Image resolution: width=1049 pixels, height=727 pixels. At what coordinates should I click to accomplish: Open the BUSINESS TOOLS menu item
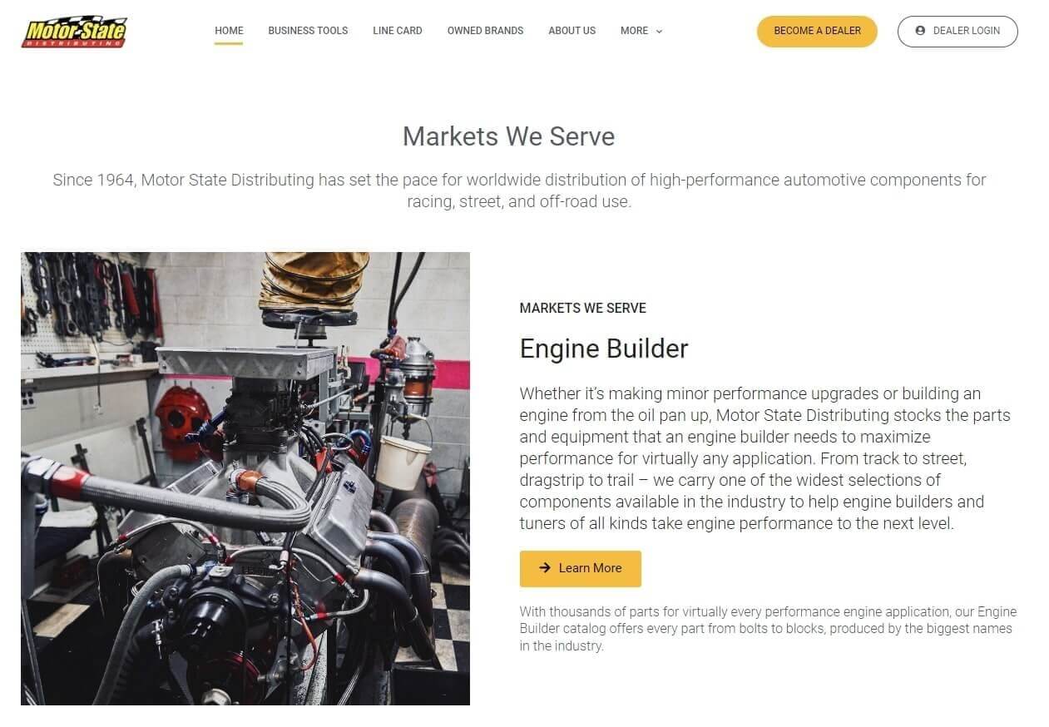point(308,31)
